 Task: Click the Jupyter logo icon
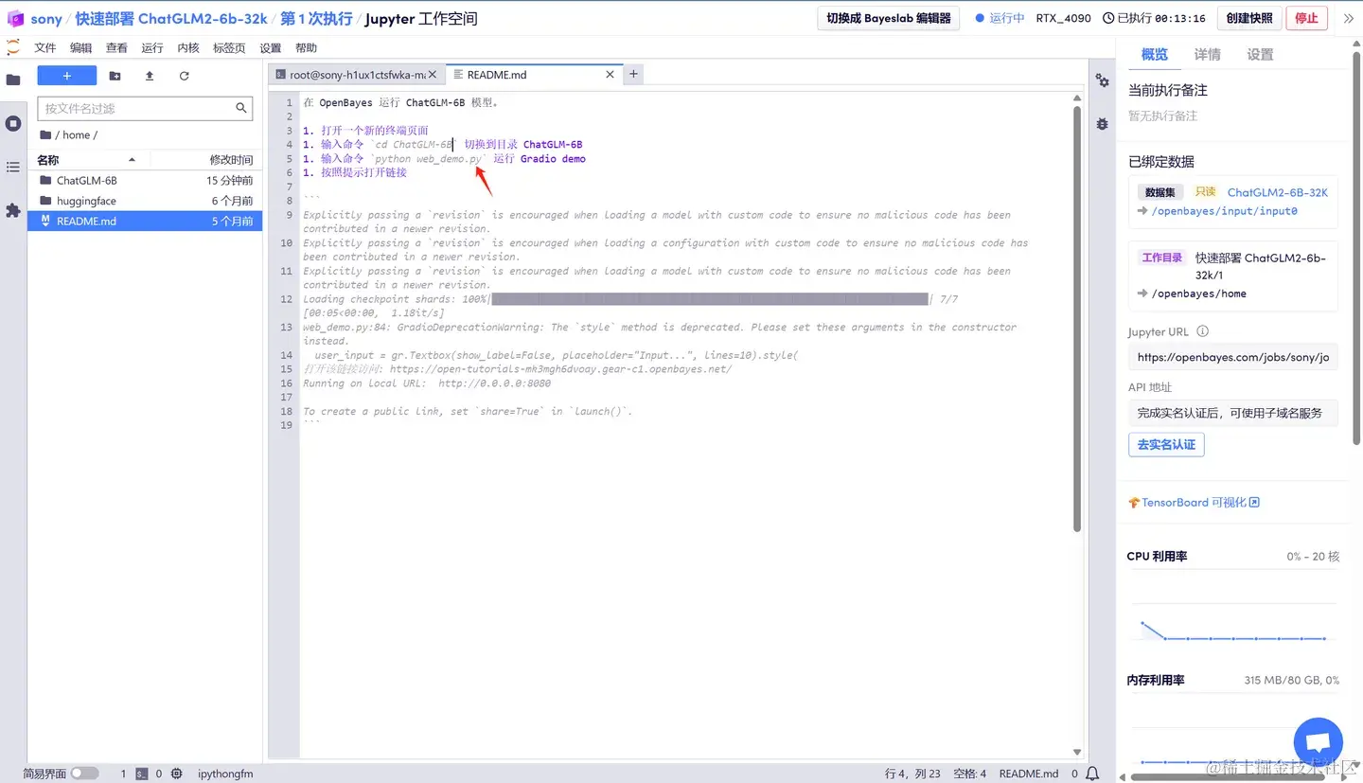point(13,47)
